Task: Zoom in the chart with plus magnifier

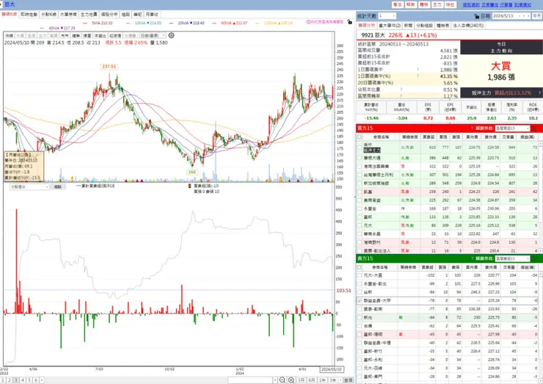Action: pyautogui.click(x=291, y=380)
